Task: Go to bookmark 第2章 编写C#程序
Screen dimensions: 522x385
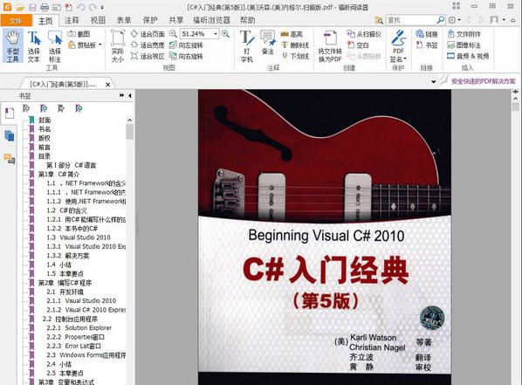Action: (65, 283)
